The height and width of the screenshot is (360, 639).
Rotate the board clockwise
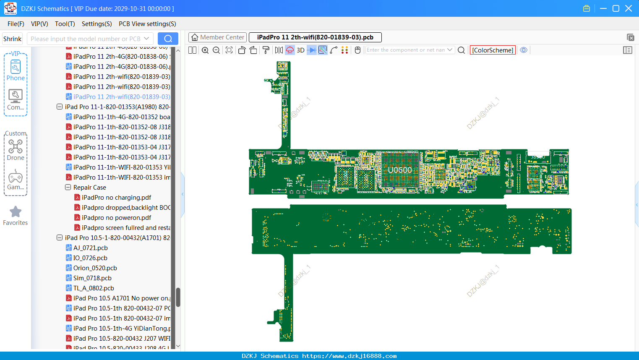coord(253,50)
